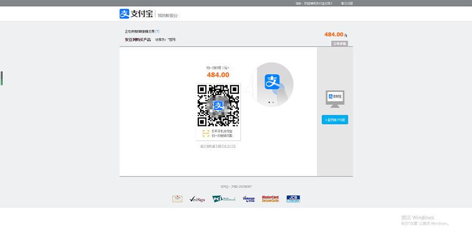The width and height of the screenshot is (472, 238).
Task: Click the JCB J/Secure logo
Action: [293, 199]
